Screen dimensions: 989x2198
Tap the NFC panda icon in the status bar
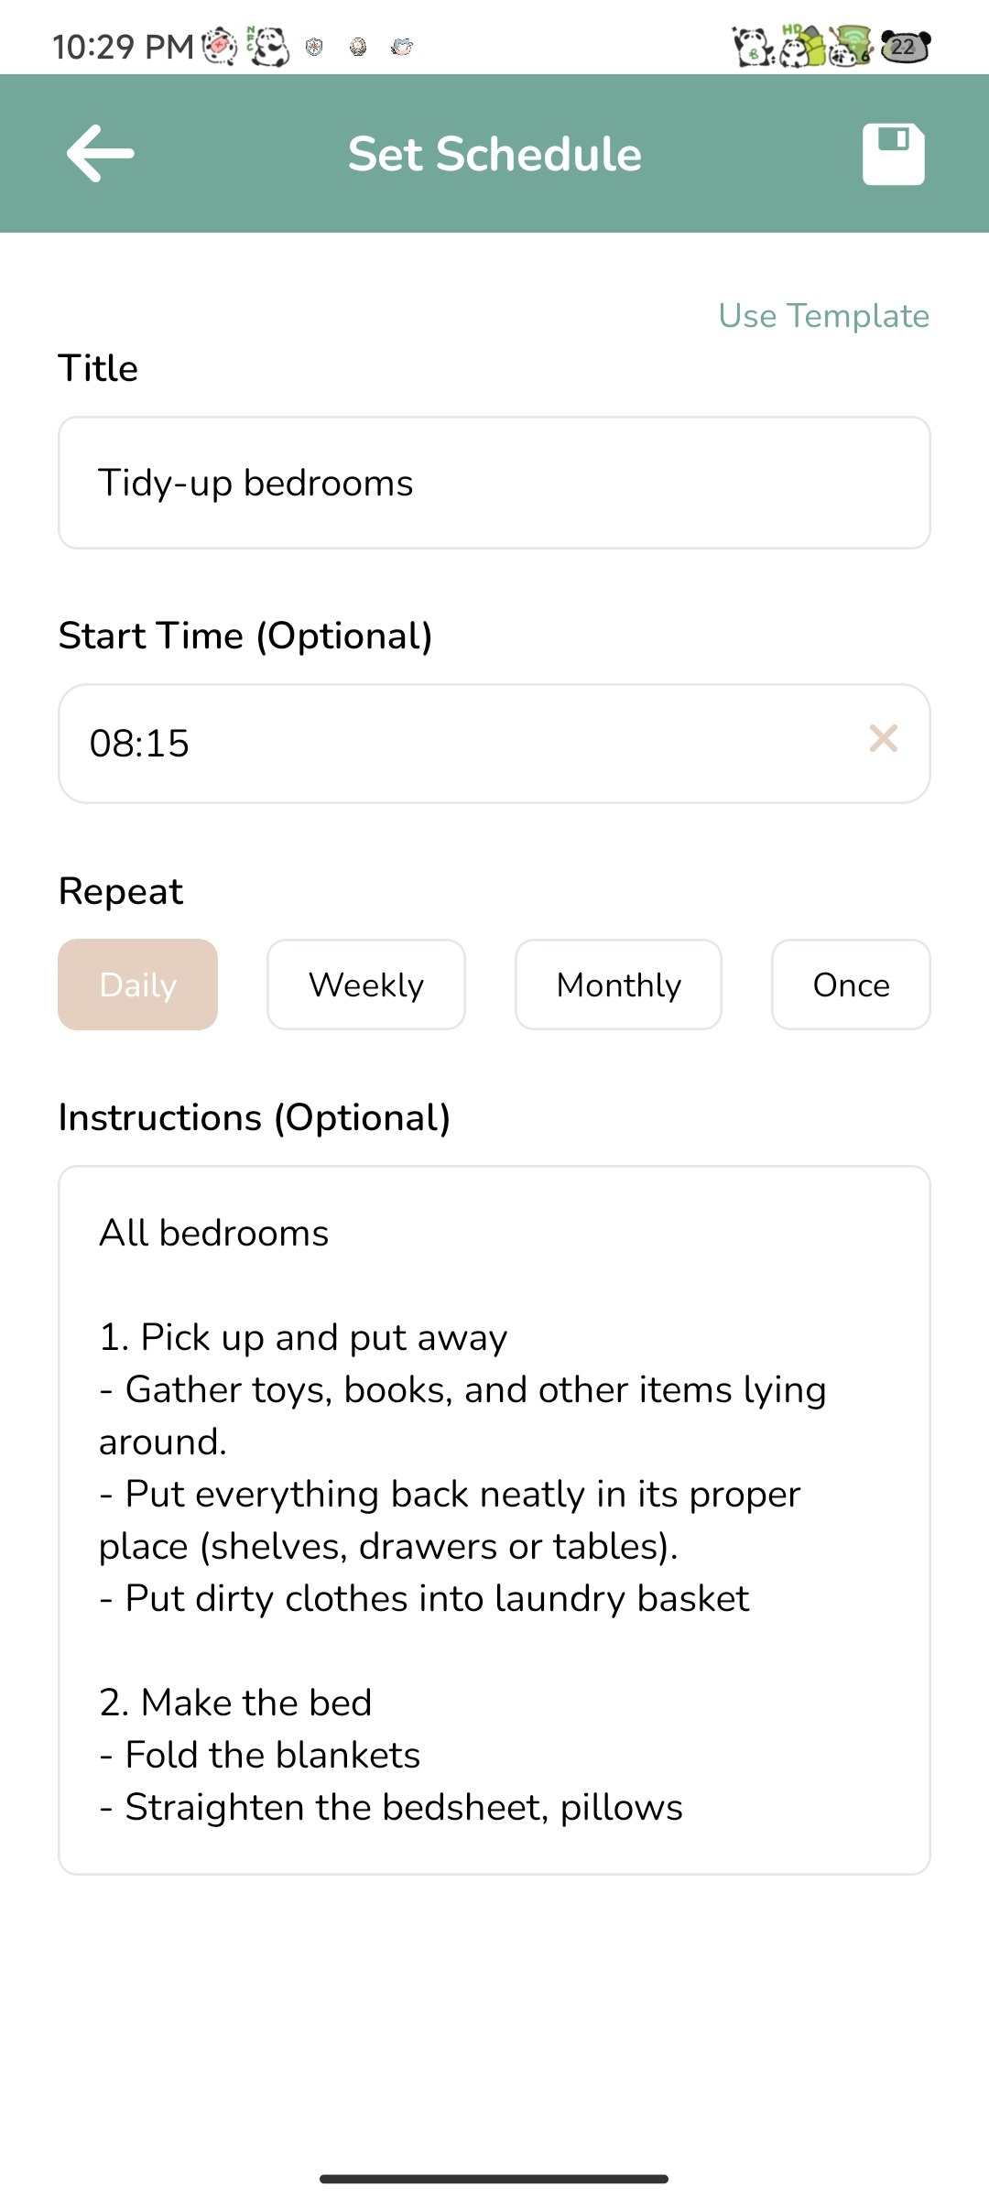(x=267, y=46)
